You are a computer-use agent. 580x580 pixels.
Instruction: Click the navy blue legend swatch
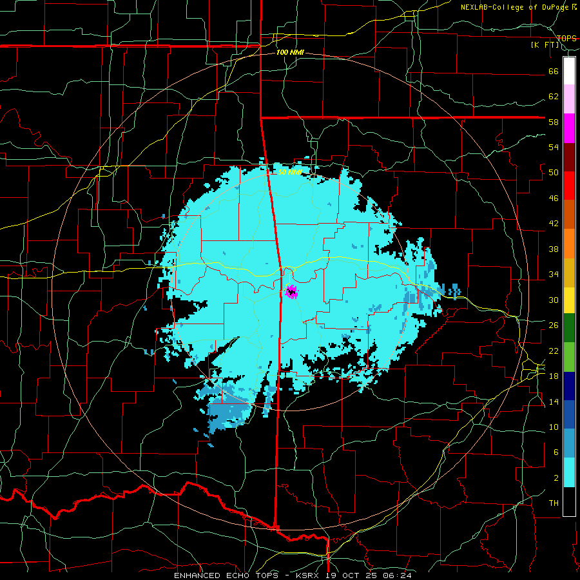point(569,386)
